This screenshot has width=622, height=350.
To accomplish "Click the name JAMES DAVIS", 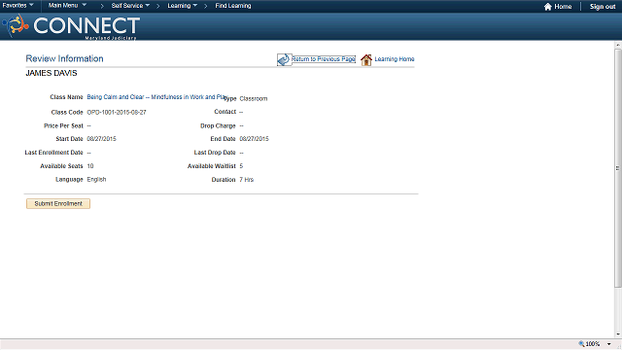I will [52, 73].
